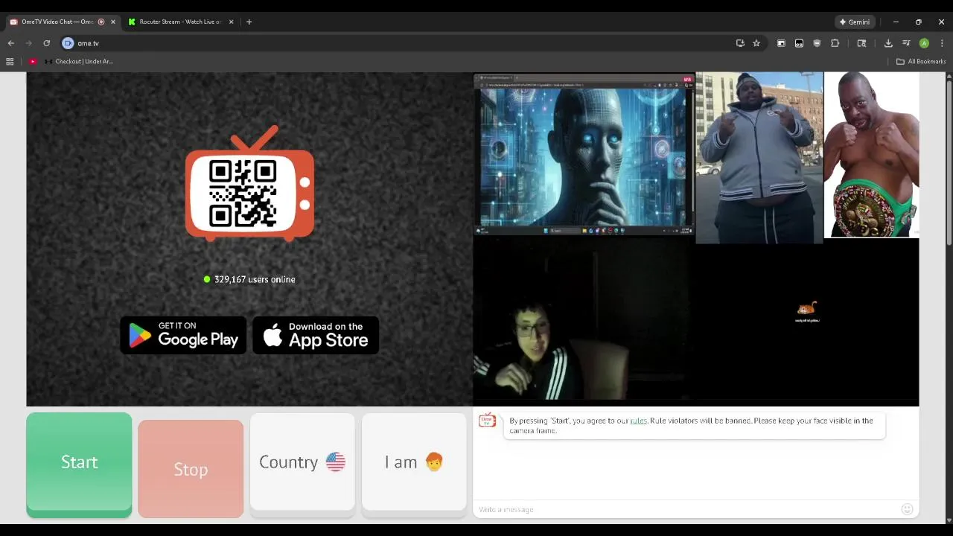Click the Download on the App Store badge
This screenshot has width=953, height=536.
[316, 335]
